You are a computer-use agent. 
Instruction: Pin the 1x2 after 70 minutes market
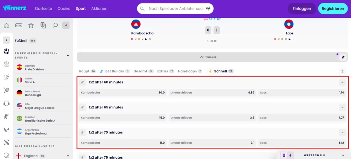coord(82,133)
